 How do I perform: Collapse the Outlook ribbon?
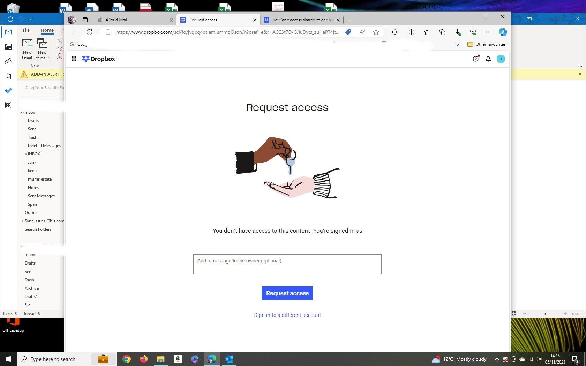coord(581,66)
